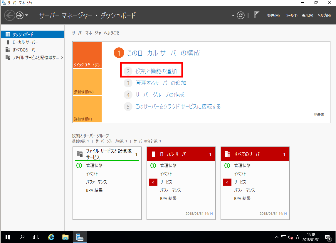Click the muted volume tray icon
The width and height of the screenshot is (336, 243).
coord(290,237)
